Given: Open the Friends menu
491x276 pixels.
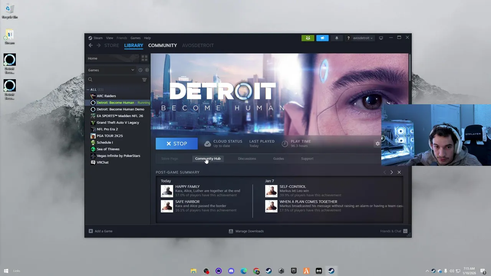Looking at the screenshot, I should click(122, 38).
